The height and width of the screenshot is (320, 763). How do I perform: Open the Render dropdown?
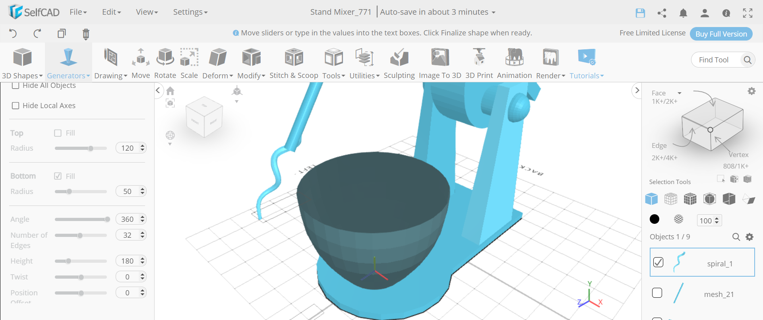[x=550, y=64]
